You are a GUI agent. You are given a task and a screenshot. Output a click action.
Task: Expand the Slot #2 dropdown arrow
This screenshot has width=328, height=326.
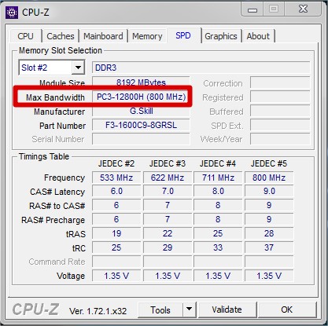78,68
